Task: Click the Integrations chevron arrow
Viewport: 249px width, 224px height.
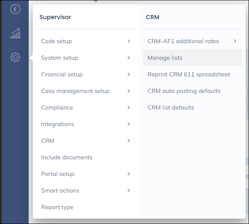Action: click(x=128, y=124)
